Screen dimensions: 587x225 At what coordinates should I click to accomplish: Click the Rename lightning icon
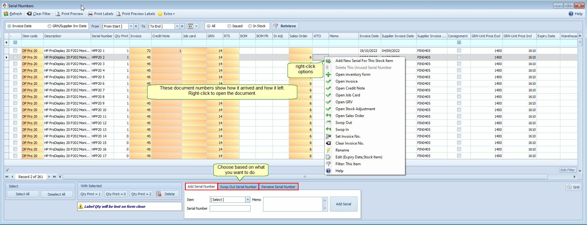coord(328,150)
